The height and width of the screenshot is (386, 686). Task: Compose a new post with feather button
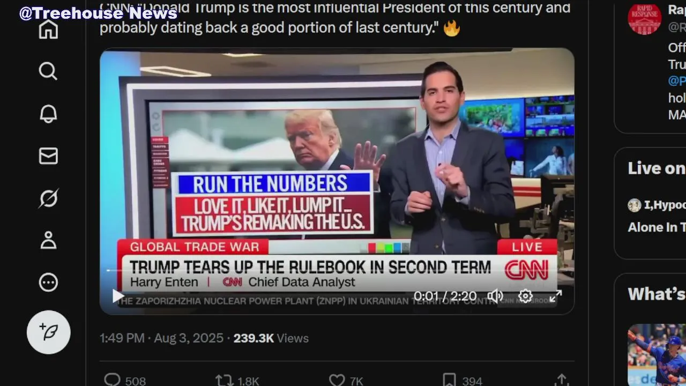tap(49, 332)
